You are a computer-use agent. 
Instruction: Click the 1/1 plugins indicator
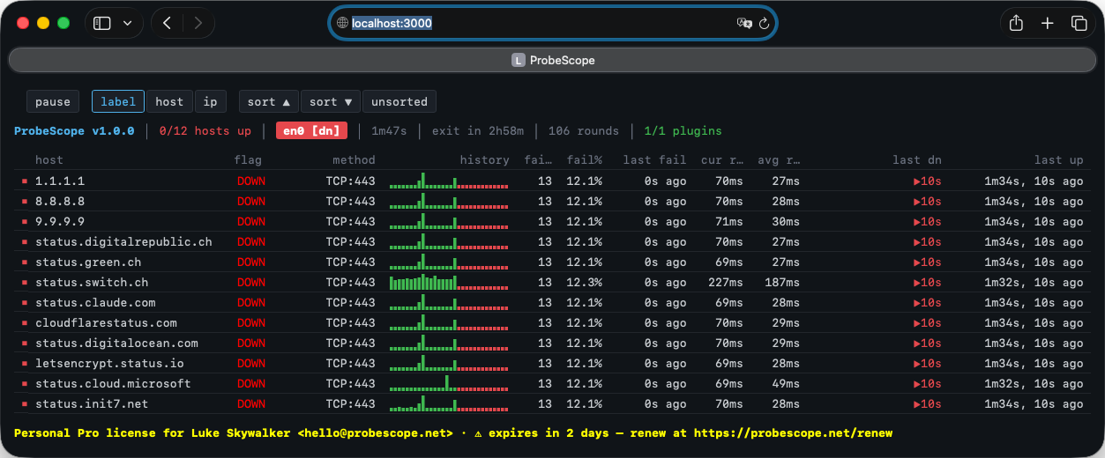pyautogui.click(x=683, y=130)
